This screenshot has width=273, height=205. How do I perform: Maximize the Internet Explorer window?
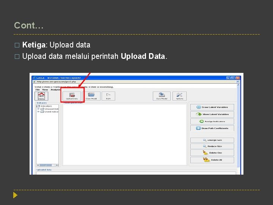tap(233, 78)
